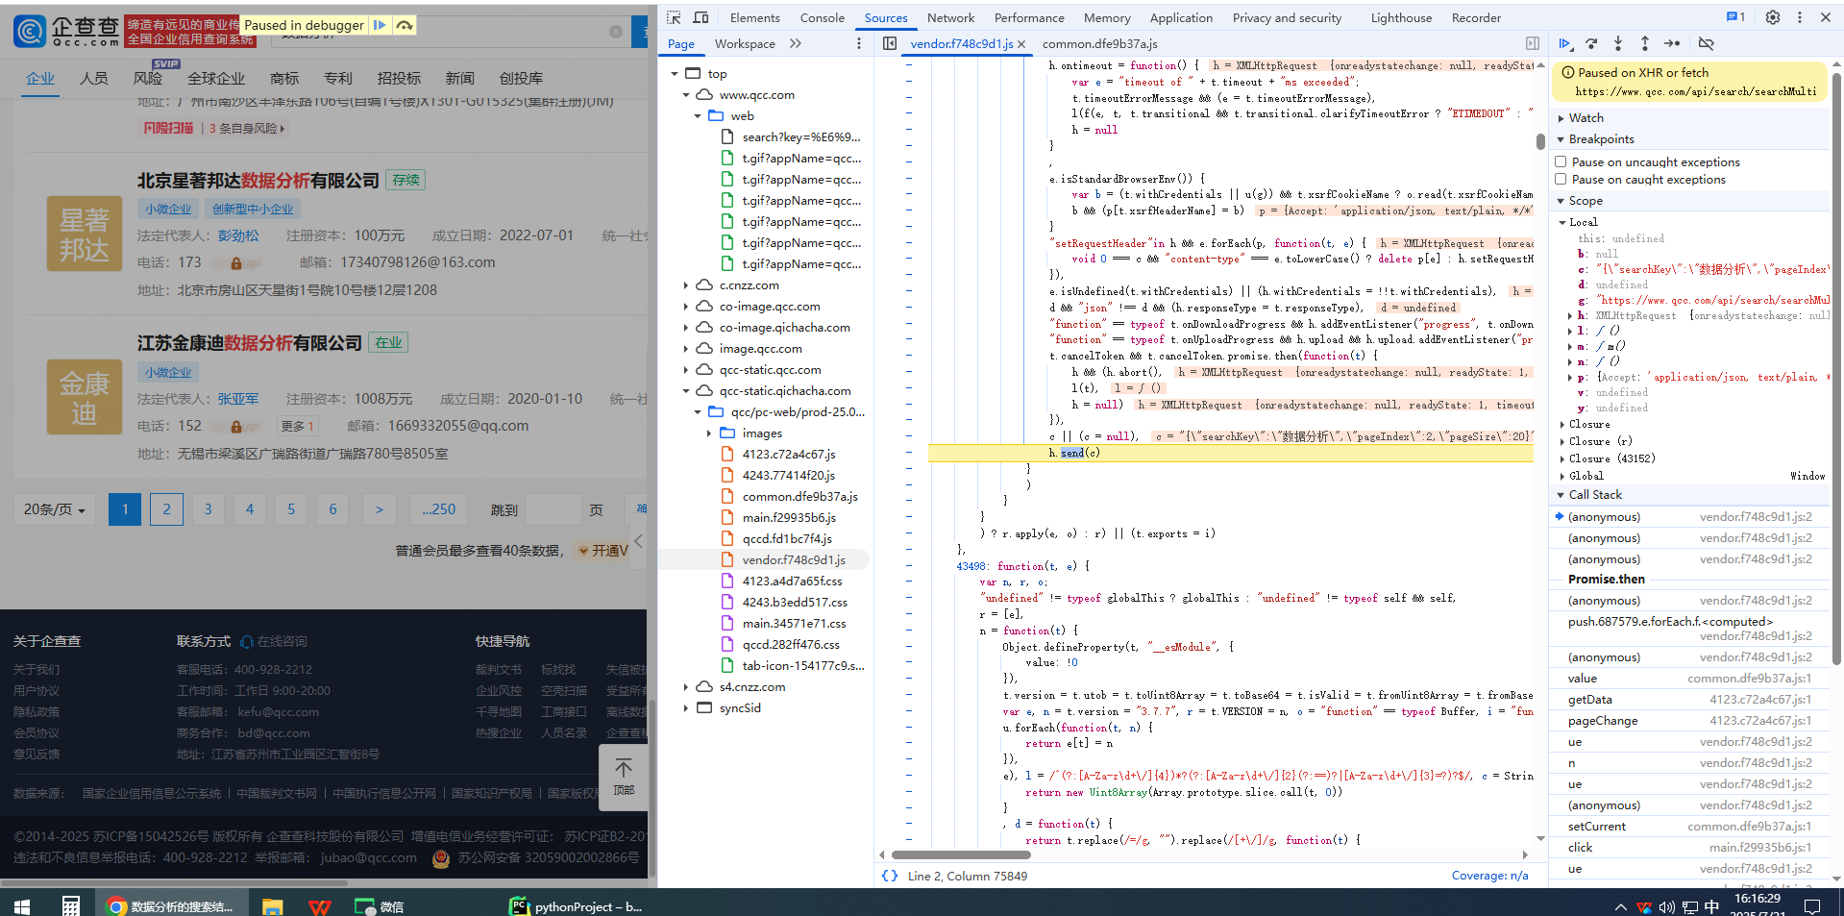Step over next function call
Screen dimensions: 1844x916
point(1591,43)
